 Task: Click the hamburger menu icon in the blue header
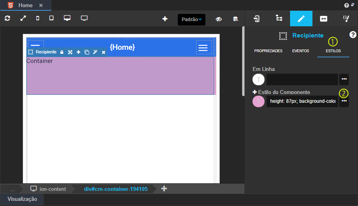coord(203,48)
